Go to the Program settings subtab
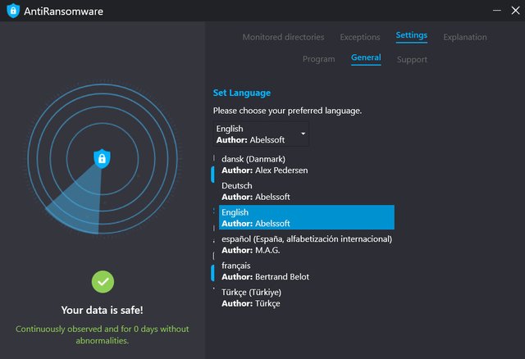Viewport: 525px width, 359px height. point(318,59)
